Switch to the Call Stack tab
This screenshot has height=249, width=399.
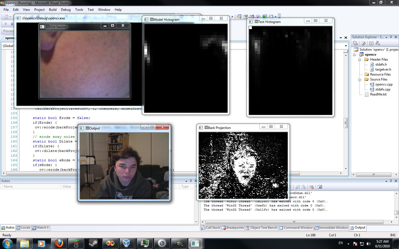tap(210, 228)
